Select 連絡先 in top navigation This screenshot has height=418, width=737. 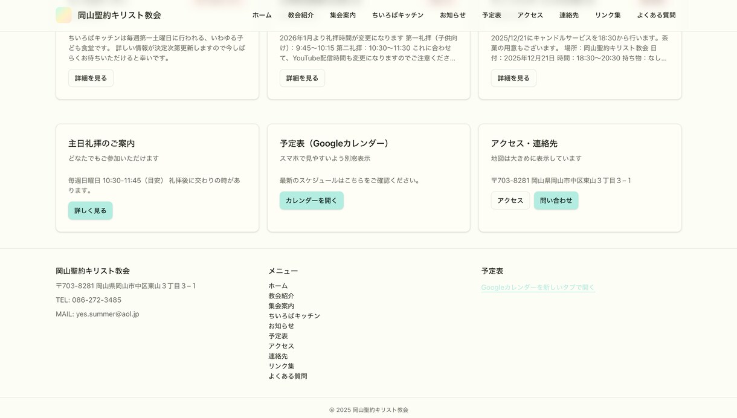tap(569, 15)
